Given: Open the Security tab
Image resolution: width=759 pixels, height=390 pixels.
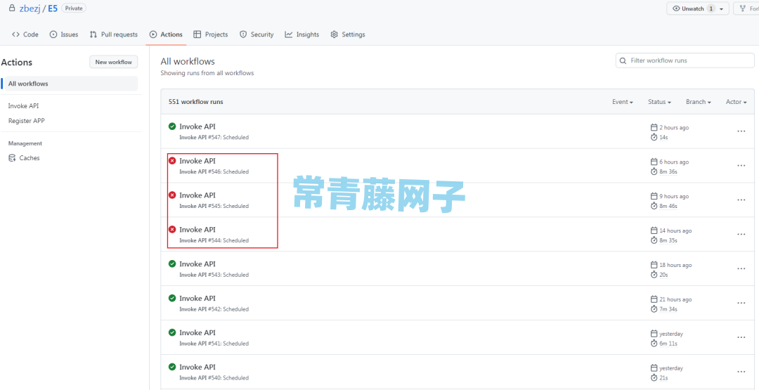Looking at the screenshot, I should [257, 34].
